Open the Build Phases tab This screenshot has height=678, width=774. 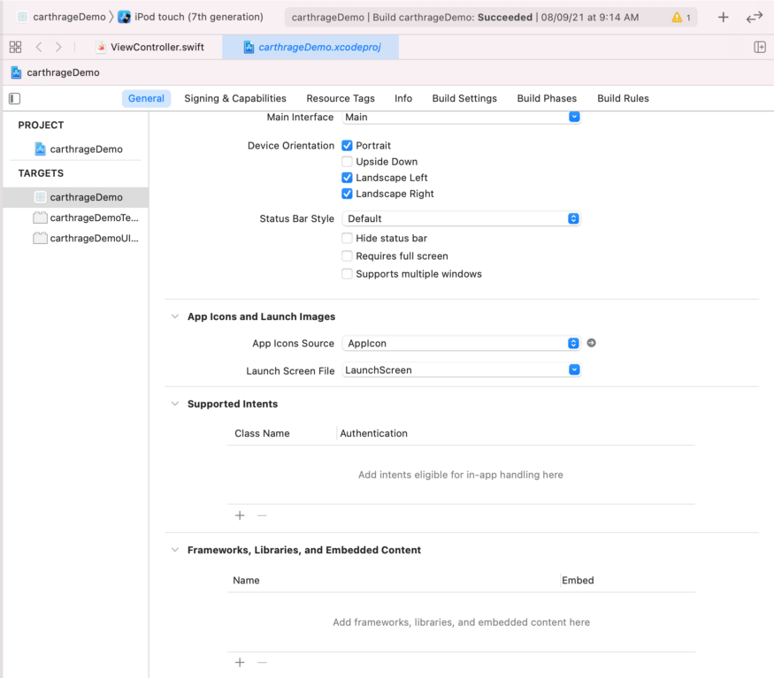pyautogui.click(x=547, y=98)
